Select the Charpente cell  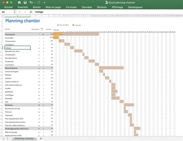[x=17, y=61]
